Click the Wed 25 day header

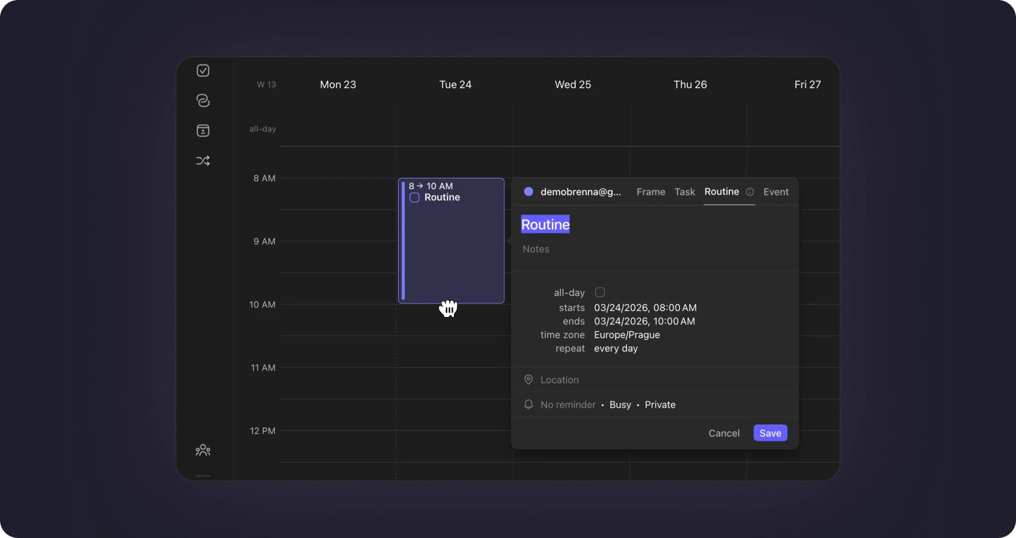click(573, 85)
